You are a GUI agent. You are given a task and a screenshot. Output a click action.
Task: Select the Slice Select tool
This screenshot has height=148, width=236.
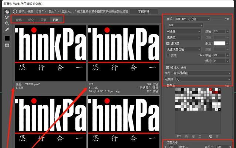7,18
